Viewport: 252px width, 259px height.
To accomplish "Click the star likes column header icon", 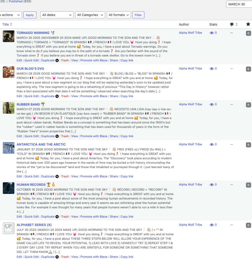I will pyautogui.click(x=248, y=24).
